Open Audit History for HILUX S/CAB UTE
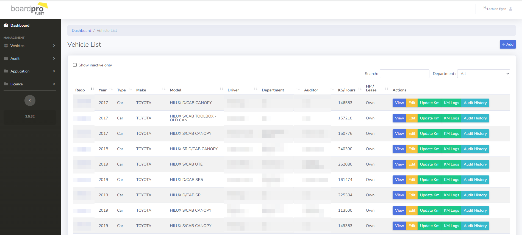Viewport: 522px width, 235px height. coord(475,164)
